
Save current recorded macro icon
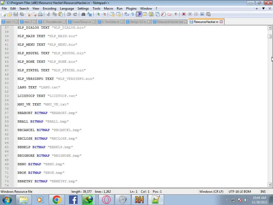click(208, 14)
